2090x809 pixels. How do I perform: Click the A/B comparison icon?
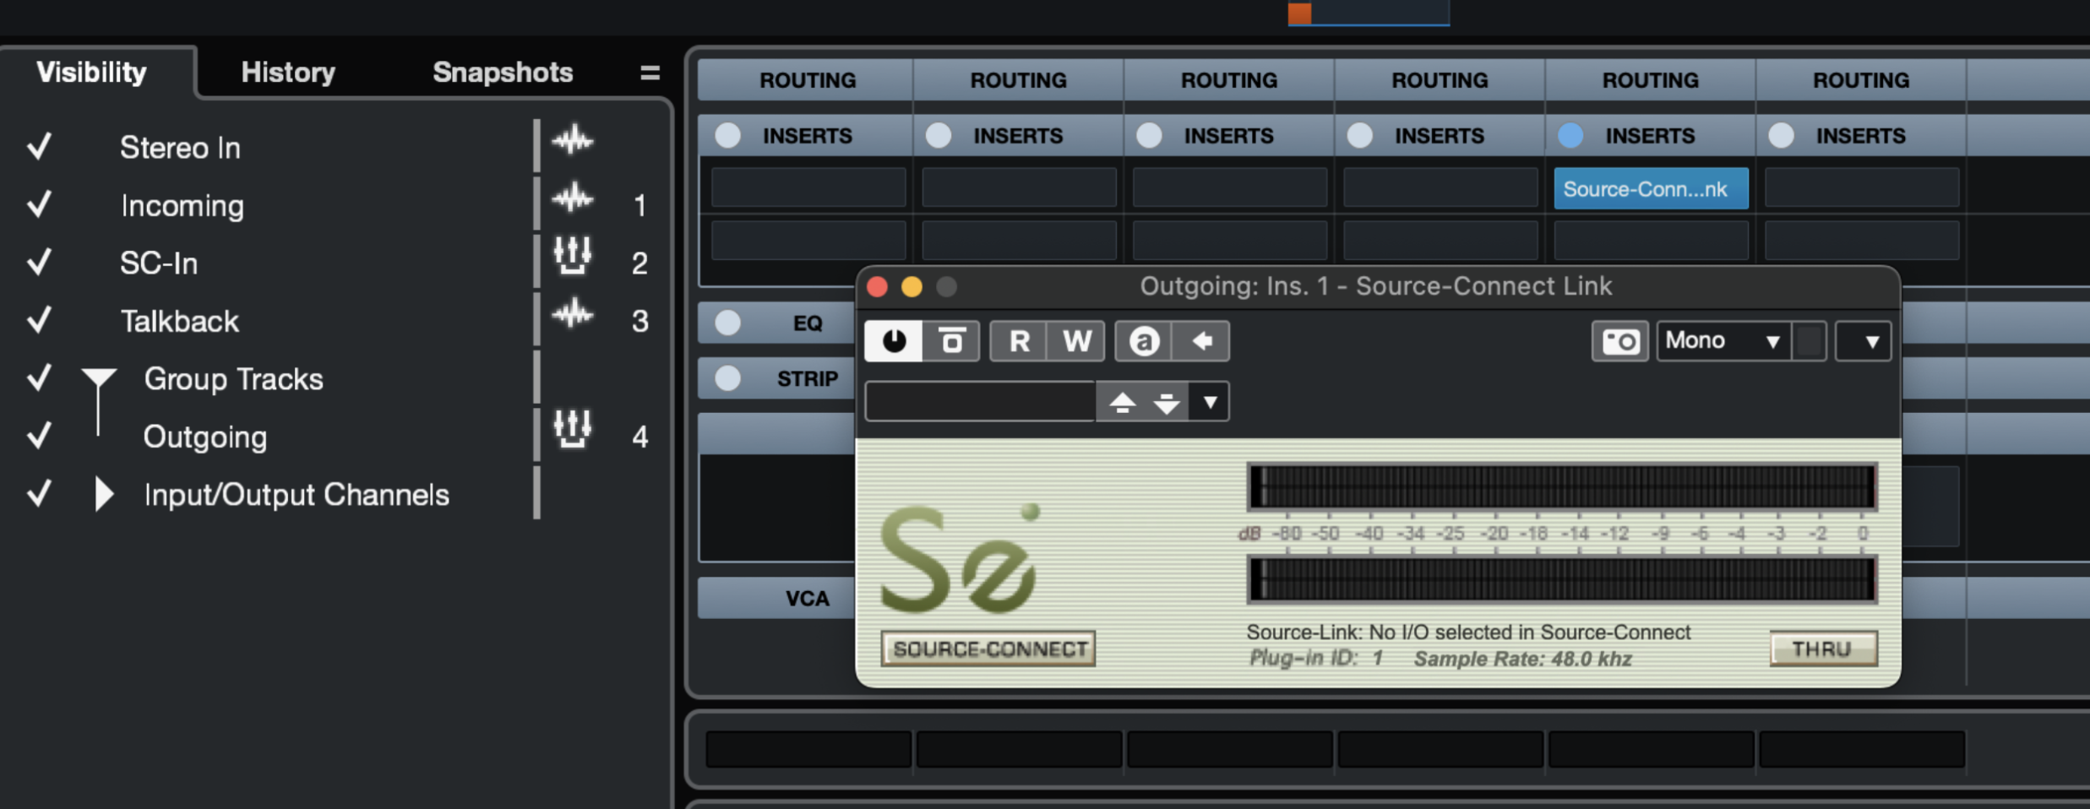click(1144, 341)
